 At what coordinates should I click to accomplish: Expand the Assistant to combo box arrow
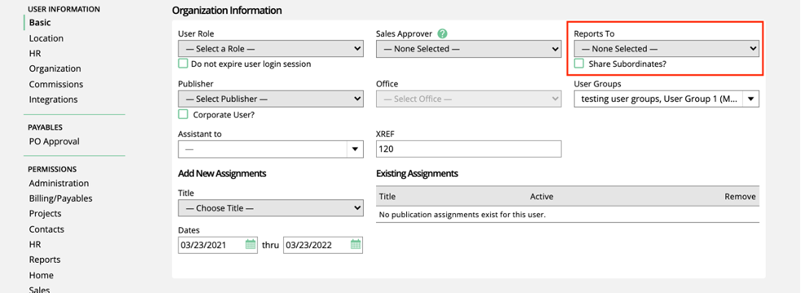(355, 149)
